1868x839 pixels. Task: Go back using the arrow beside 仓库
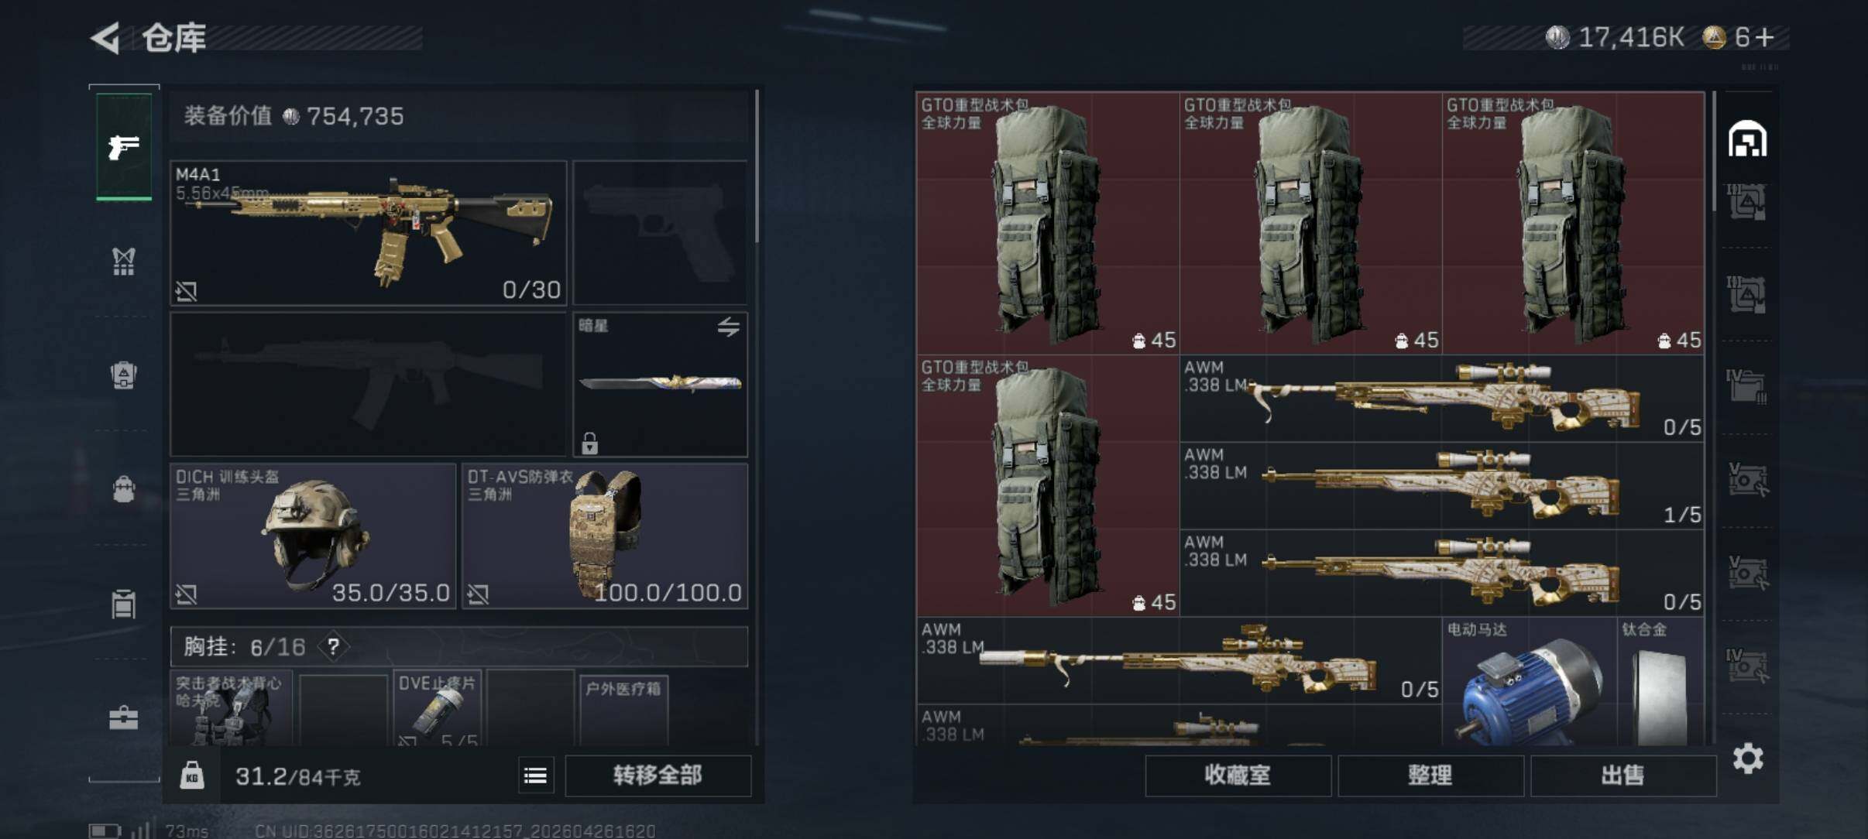pyautogui.click(x=105, y=38)
